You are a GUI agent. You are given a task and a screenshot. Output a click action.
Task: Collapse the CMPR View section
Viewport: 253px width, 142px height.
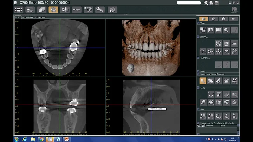(x=198, y=58)
